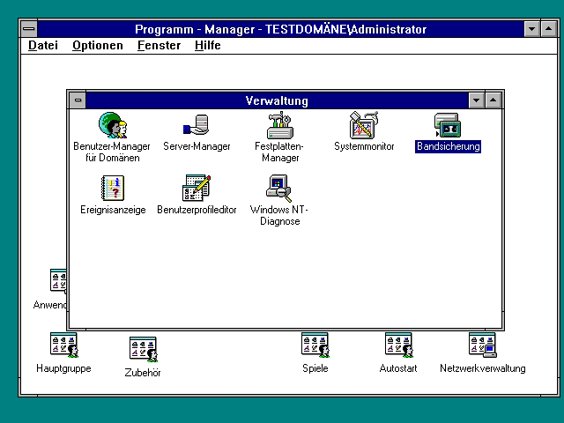Image resolution: width=564 pixels, height=423 pixels.
Task: Select the Bandsicherung tape icon
Action: [x=448, y=125]
